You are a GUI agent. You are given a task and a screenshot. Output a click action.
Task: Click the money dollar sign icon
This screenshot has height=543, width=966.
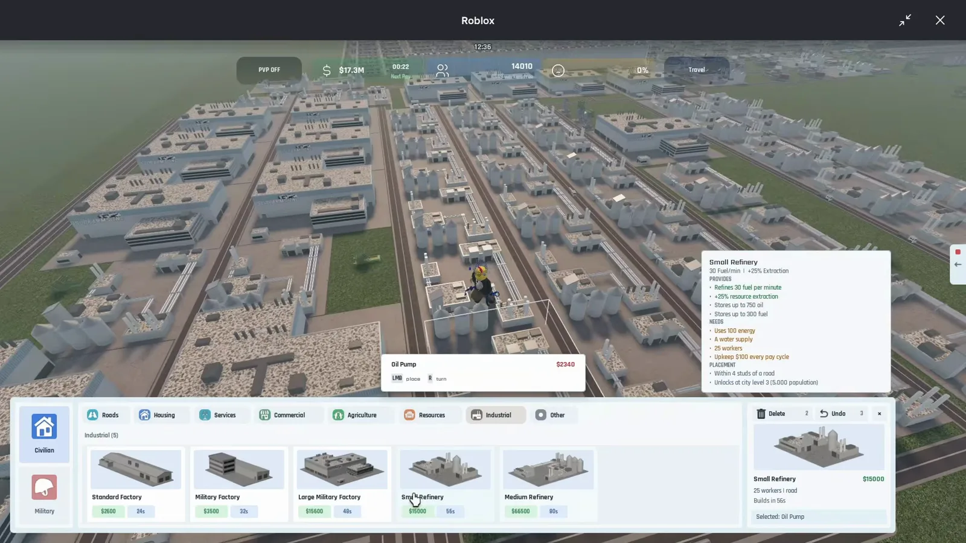point(327,71)
